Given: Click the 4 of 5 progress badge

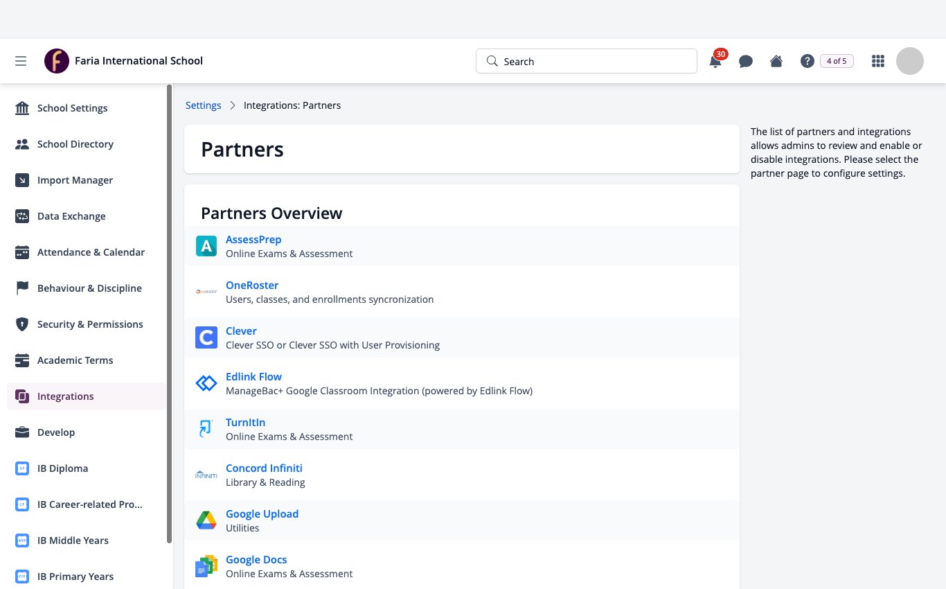Looking at the screenshot, I should [837, 61].
